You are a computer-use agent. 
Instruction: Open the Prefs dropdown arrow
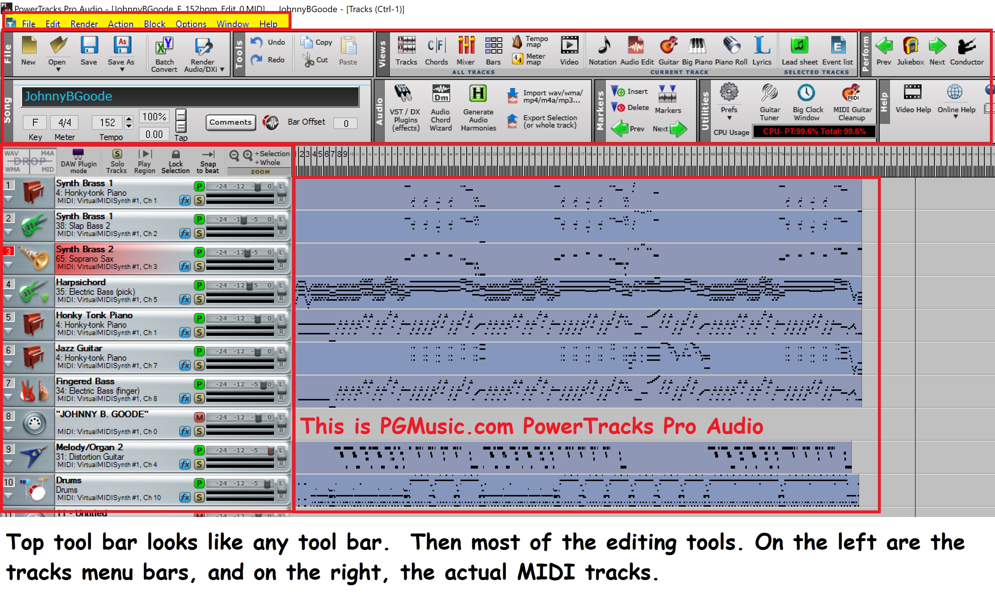729,118
